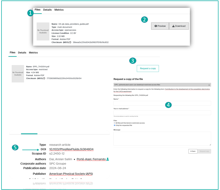Switch to Details tab above 04-pk-data_providers_guide.pdf
This screenshot has width=220, height=190.
pos(47,10)
